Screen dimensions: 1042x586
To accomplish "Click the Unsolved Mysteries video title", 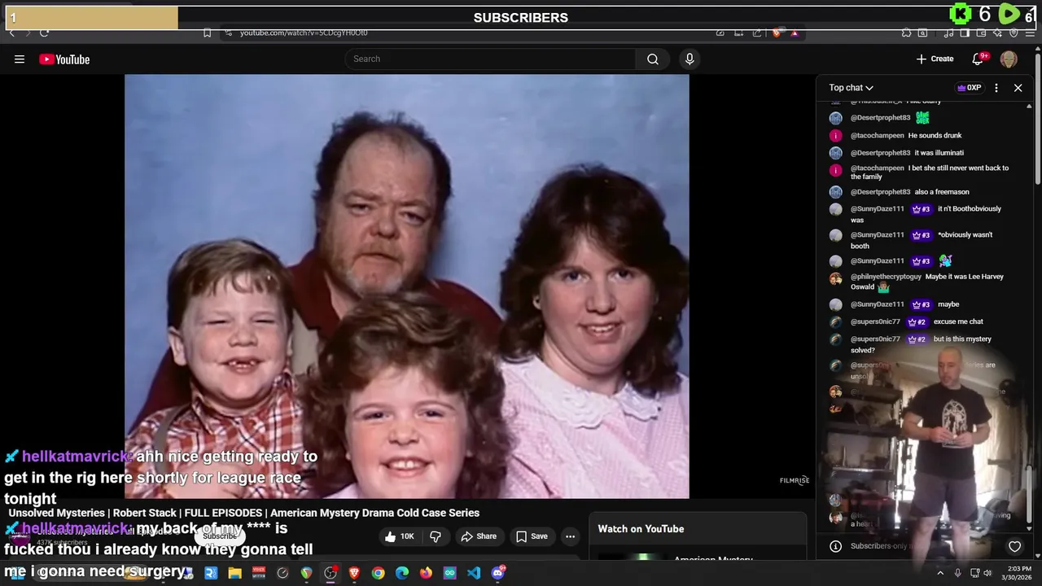I will coord(244,513).
